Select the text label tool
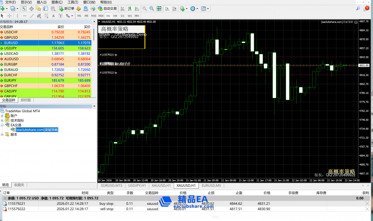373x221 pixels. tap(53, 16)
